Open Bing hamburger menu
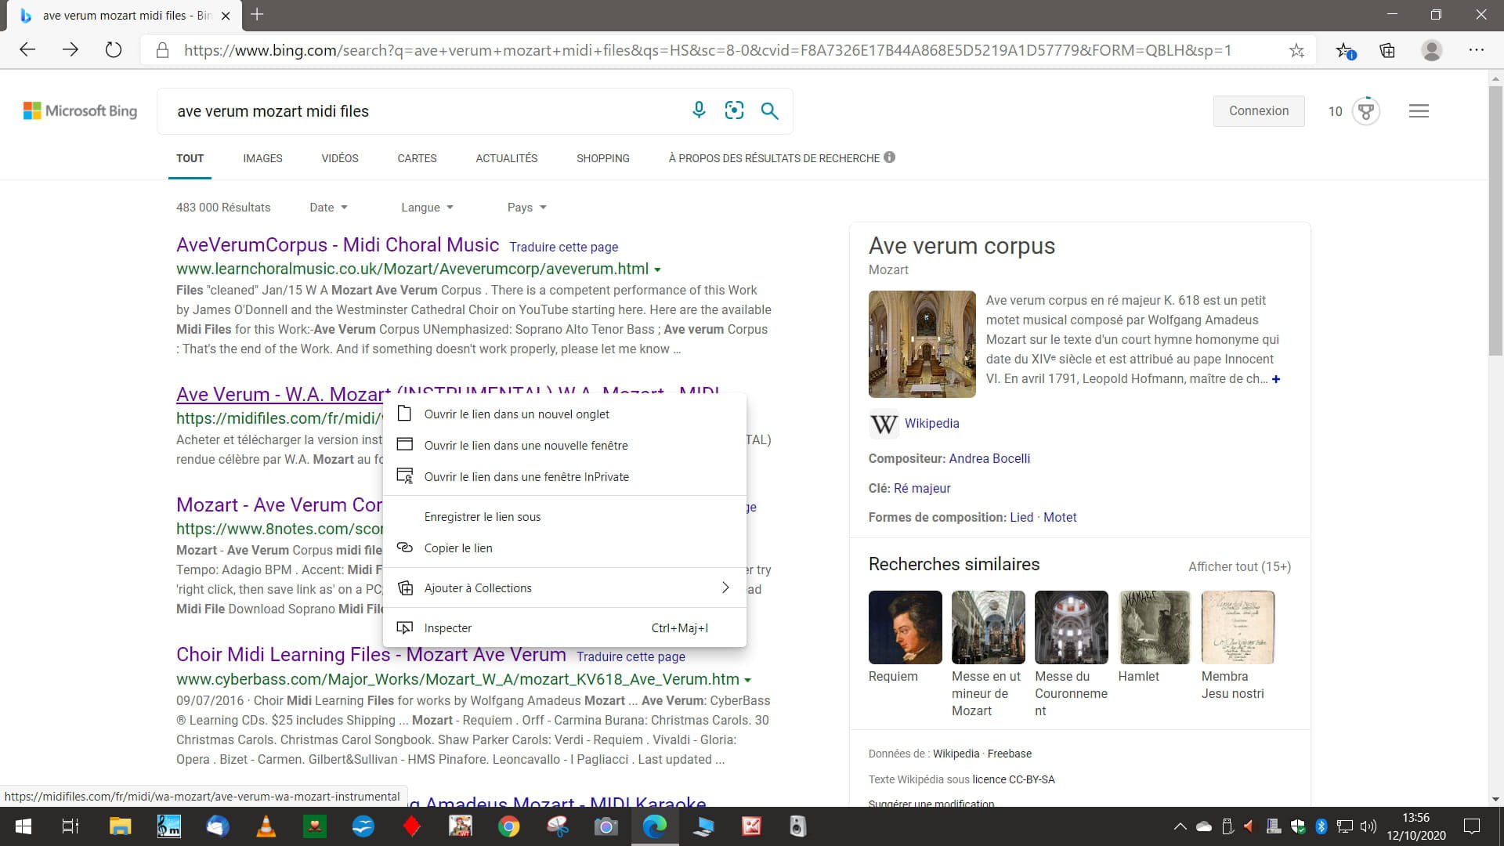 pyautogui.click(x=1419, y=111)
